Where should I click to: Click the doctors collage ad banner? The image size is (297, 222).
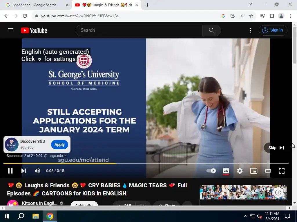pos(243,192)
